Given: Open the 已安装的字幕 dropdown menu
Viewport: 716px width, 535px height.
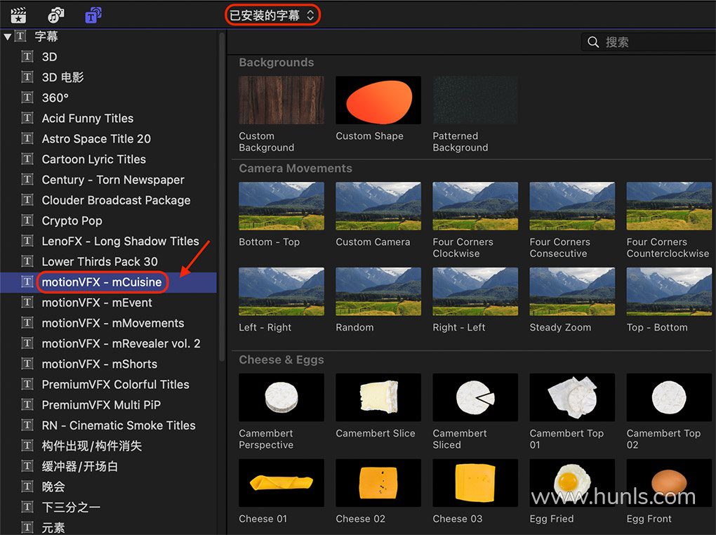Looking at the screenshot, I should pyautogui.click(x=272, y=15).
